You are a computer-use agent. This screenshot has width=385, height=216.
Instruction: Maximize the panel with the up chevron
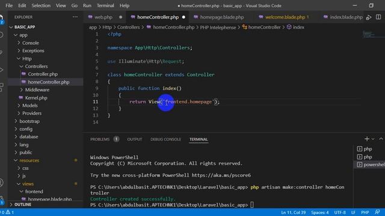point(381,139)
